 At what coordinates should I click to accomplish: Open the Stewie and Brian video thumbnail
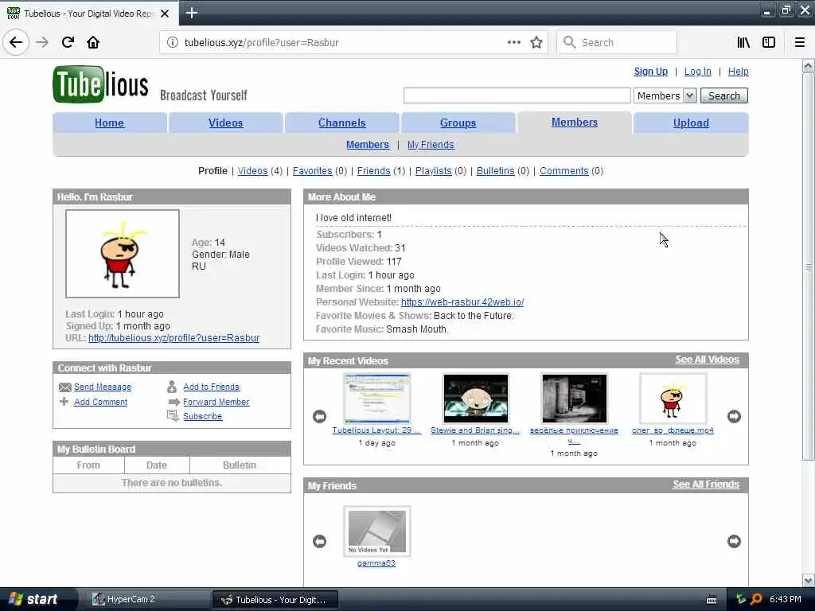(x=476, y=399)
